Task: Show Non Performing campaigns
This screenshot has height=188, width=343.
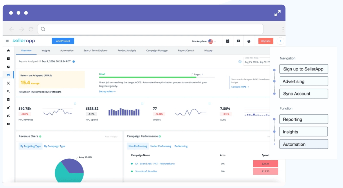Action: (138, 146)
